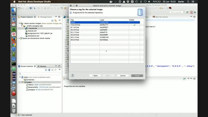The image size is (208, 117).
Task: Click the Layer column header
Action: click(114, 20)
